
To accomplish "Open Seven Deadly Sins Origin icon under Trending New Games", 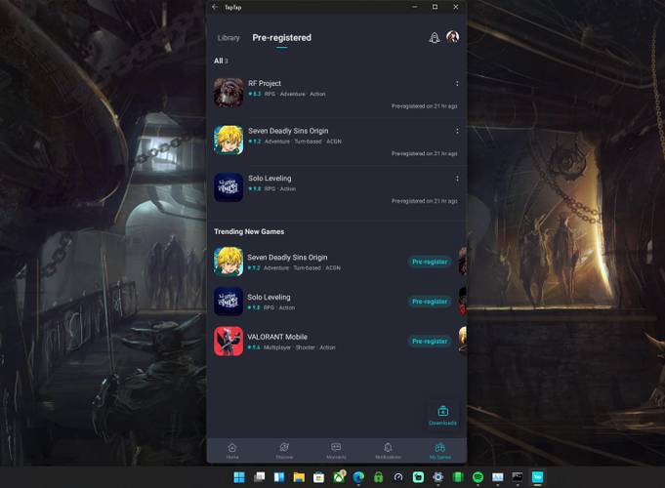I will point(229,262).
